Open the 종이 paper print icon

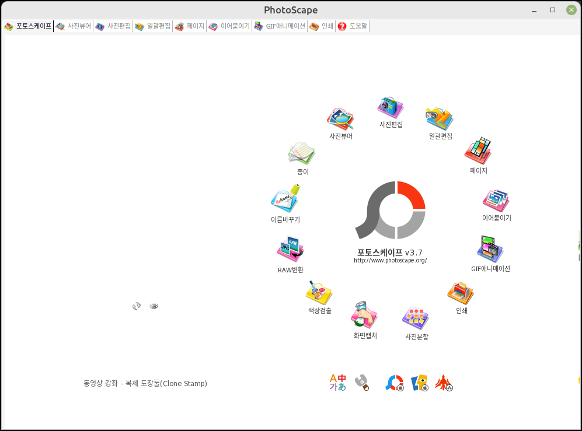[x=302, y=153]
